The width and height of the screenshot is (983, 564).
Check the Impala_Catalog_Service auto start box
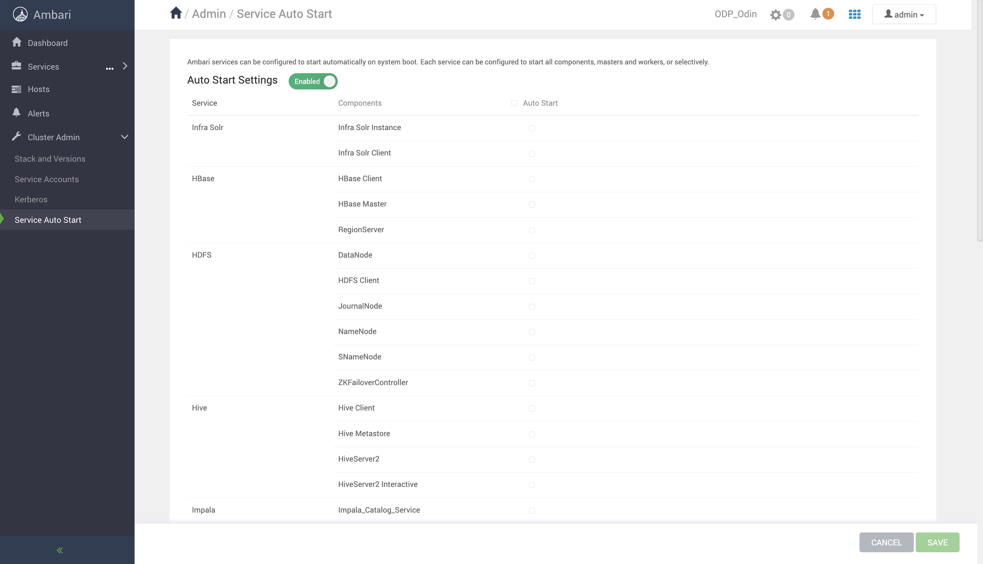532,511
